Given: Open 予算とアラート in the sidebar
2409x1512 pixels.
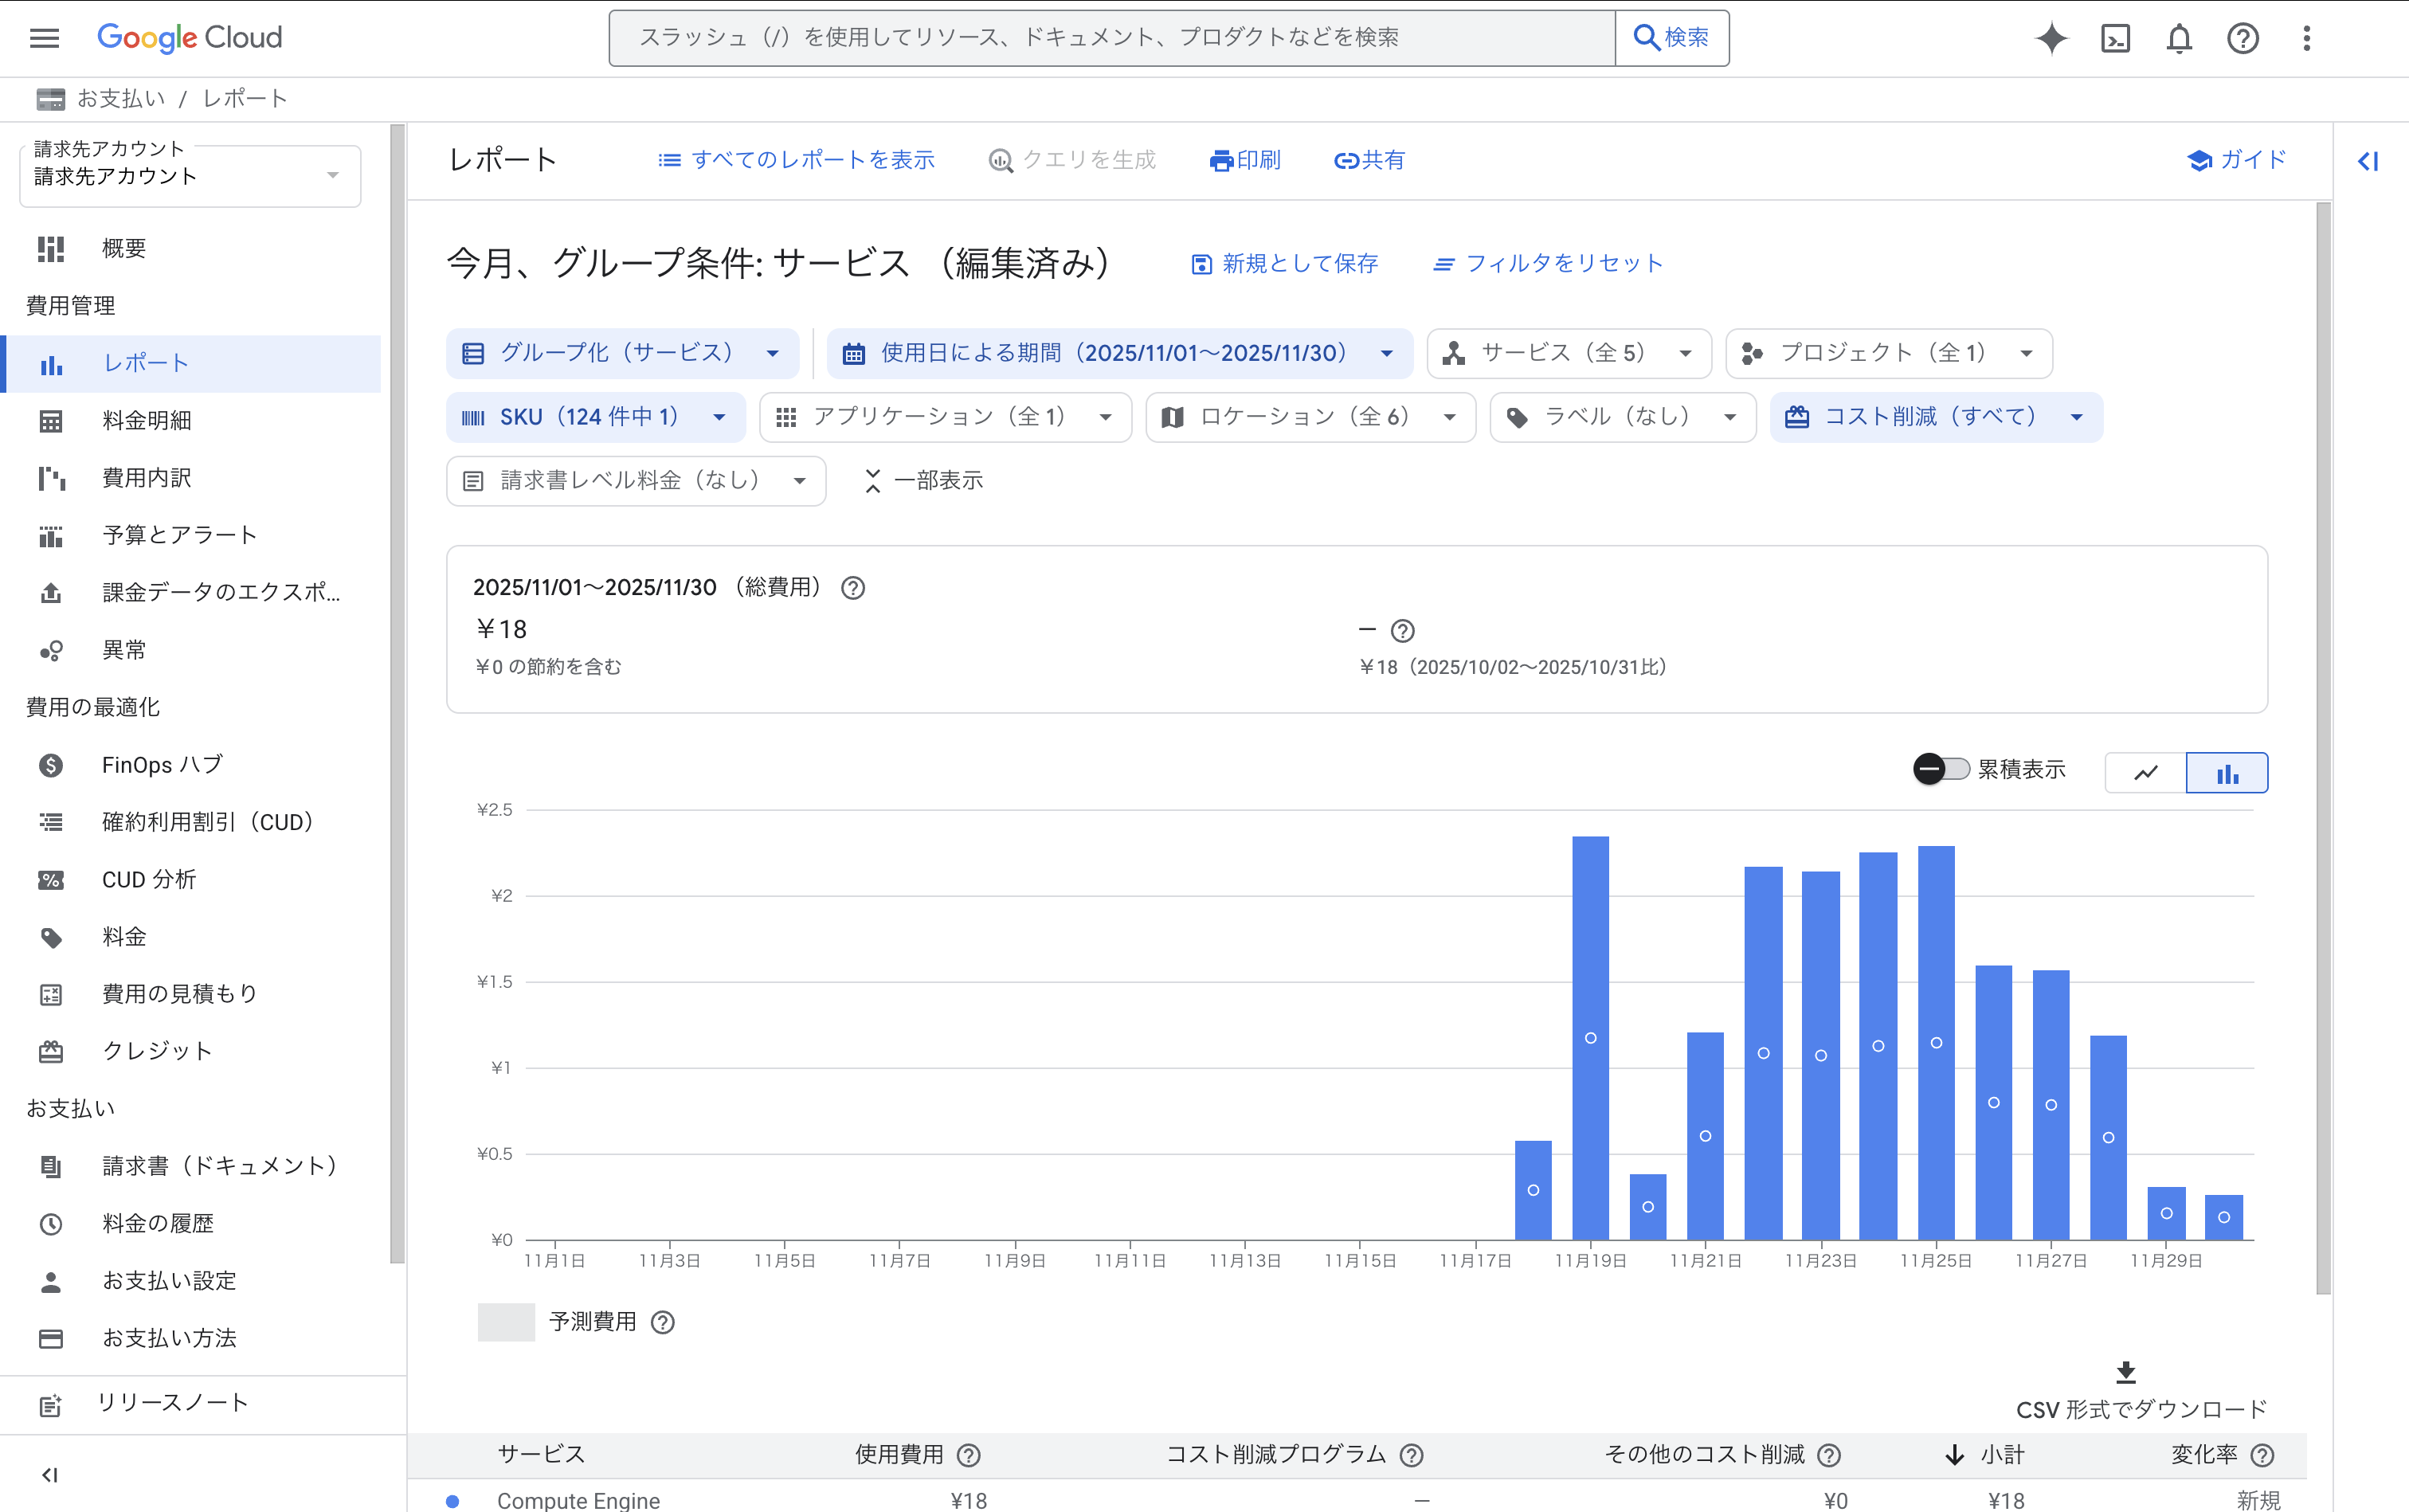Looking at the screenshot, I should pos(178,535).
